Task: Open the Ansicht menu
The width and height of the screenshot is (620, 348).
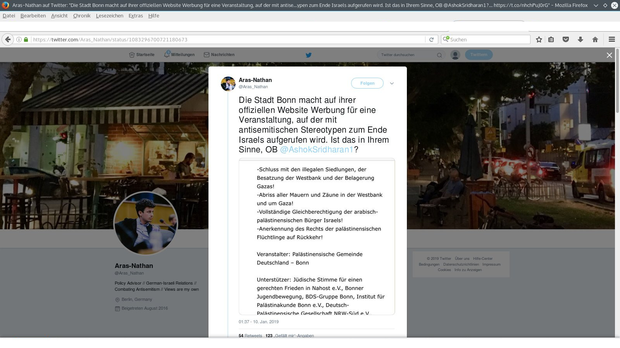Action: coord(59,16)
